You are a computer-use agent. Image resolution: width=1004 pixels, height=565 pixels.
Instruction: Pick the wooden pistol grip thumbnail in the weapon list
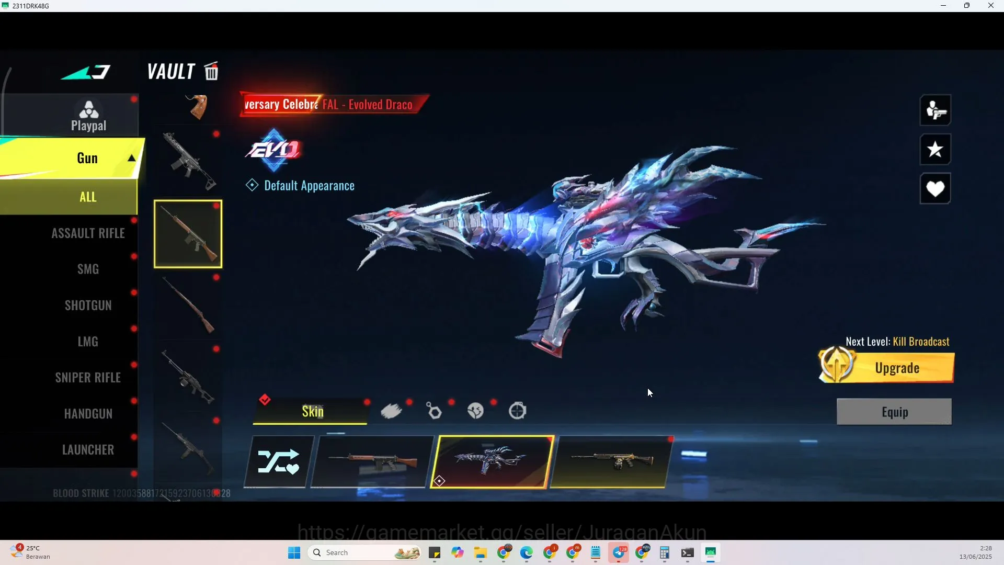198,107
